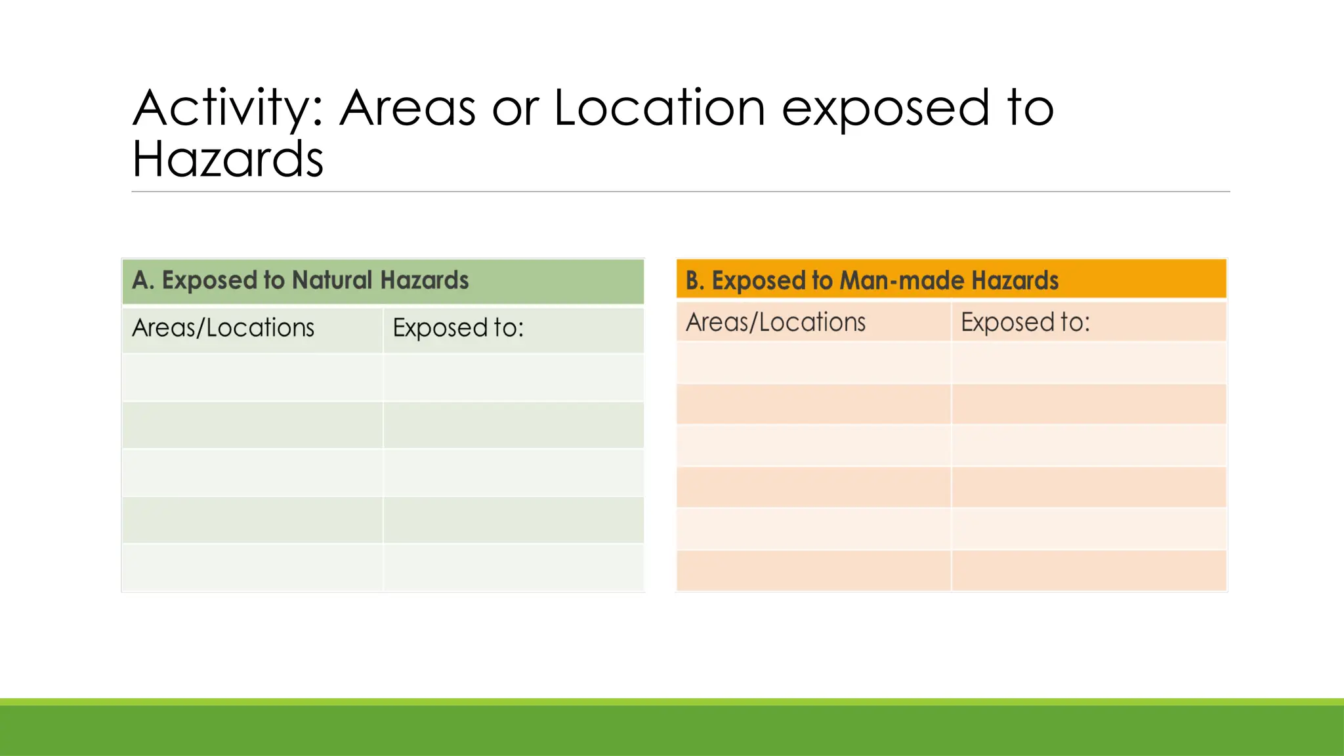Image resolution: width=1344 pixels, height=756 pixels.
Task: Click last empty Areas/Locations cell, orange table
Action: 814,570
